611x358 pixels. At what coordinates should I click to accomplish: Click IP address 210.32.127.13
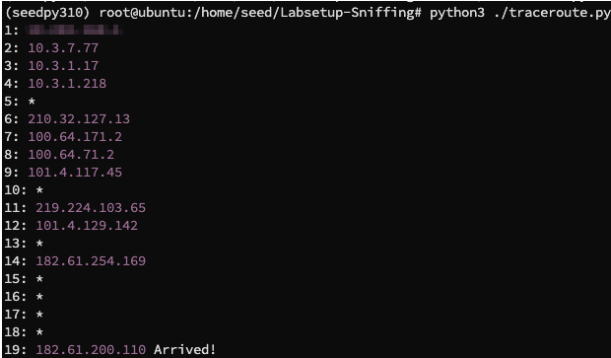pyautogui.click(x=79, y=119)
